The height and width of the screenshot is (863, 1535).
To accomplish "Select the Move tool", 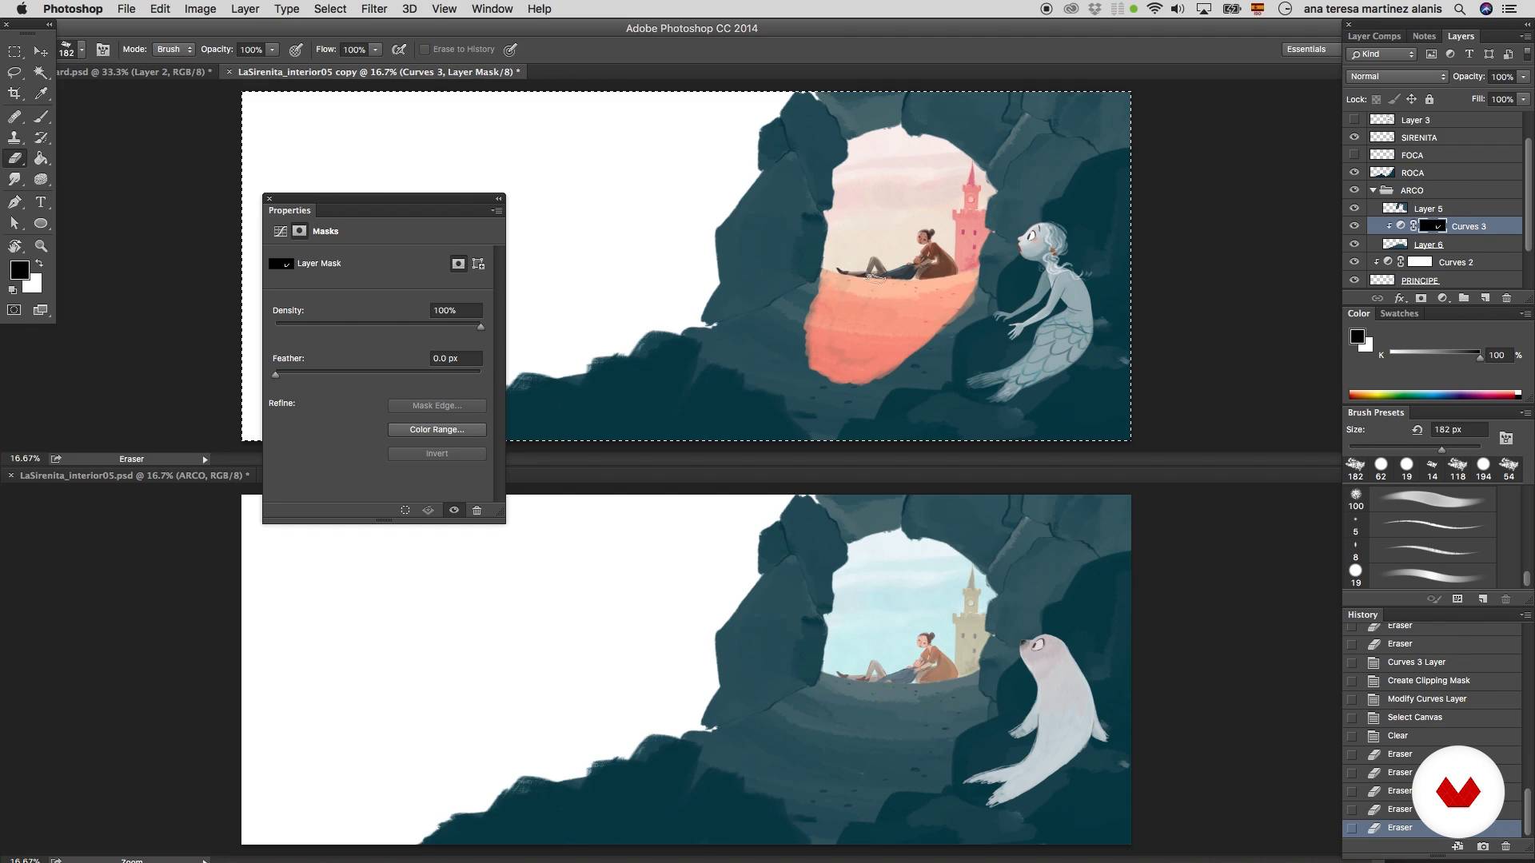I will tap(41, 51).
